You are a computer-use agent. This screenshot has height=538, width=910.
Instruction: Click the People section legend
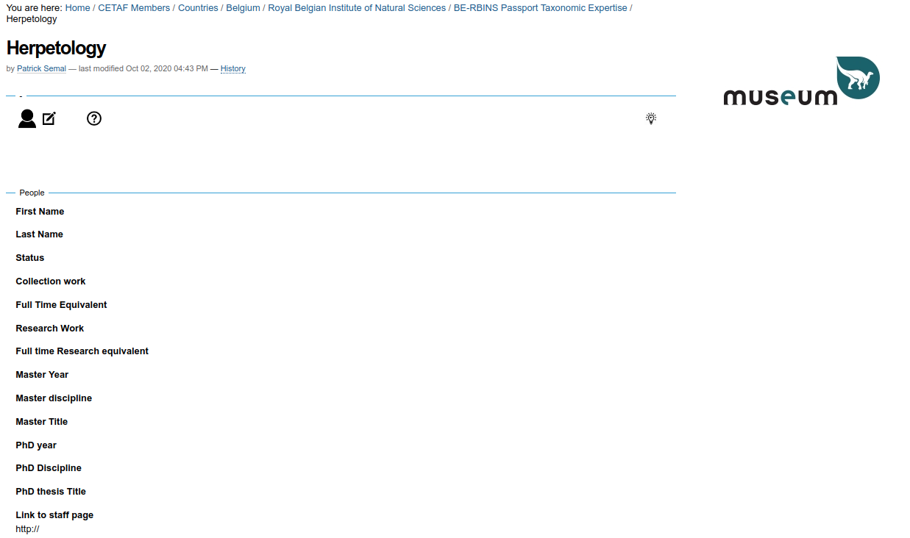[32, 193]
